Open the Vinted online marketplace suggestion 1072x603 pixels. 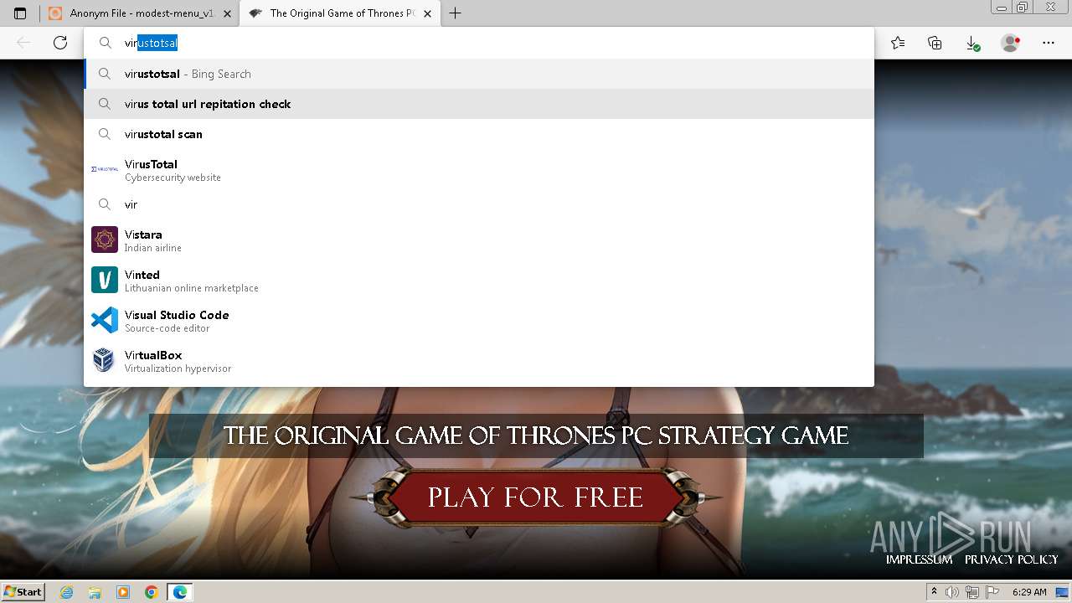[x=479, y=281]
